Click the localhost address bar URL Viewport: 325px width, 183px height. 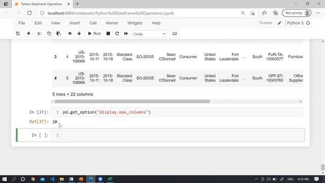[111, 13]
